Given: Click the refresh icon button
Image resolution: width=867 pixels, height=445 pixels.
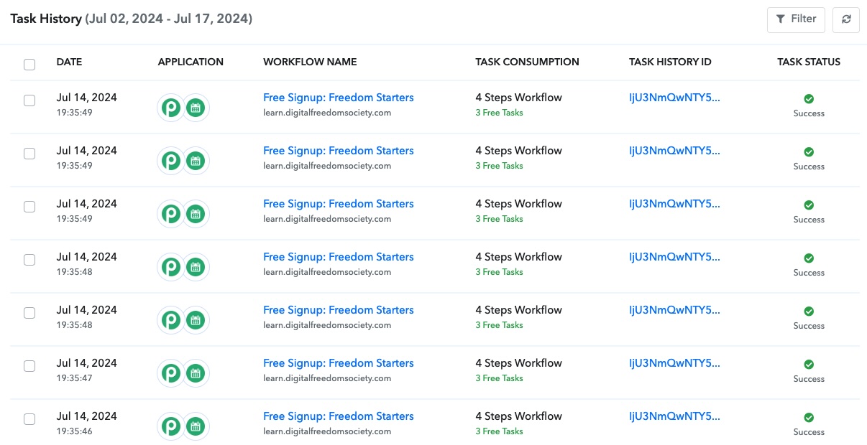Looking at the screenshot, I should [x=846, y=19].
